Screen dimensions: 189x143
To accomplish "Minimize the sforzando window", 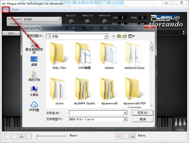I will point(166,3).
